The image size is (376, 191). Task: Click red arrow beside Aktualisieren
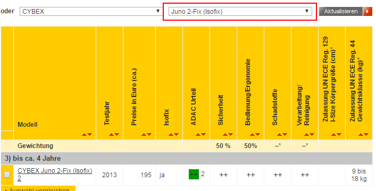pos(367,12)
